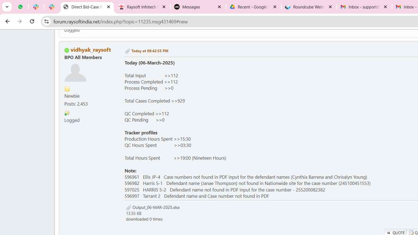
Task: Open vidhyak_raysoft's avatar image
Action: pyautogui.click(x=75, y=73)
